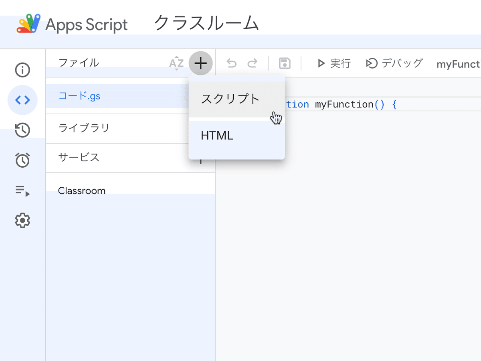The image size is (481, 361).
Task: Open the Executions list-play icon
Action: [x=22, y=191]
